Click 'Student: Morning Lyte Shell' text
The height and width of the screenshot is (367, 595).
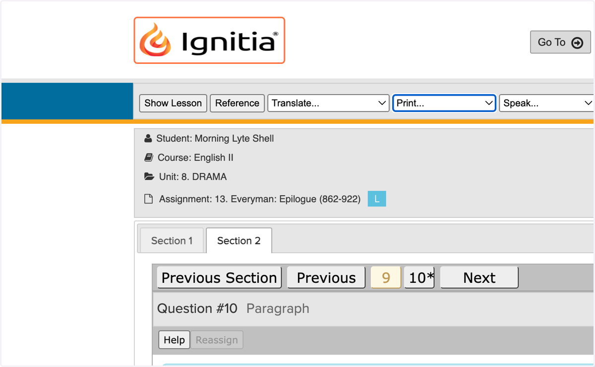coord(215,138)
